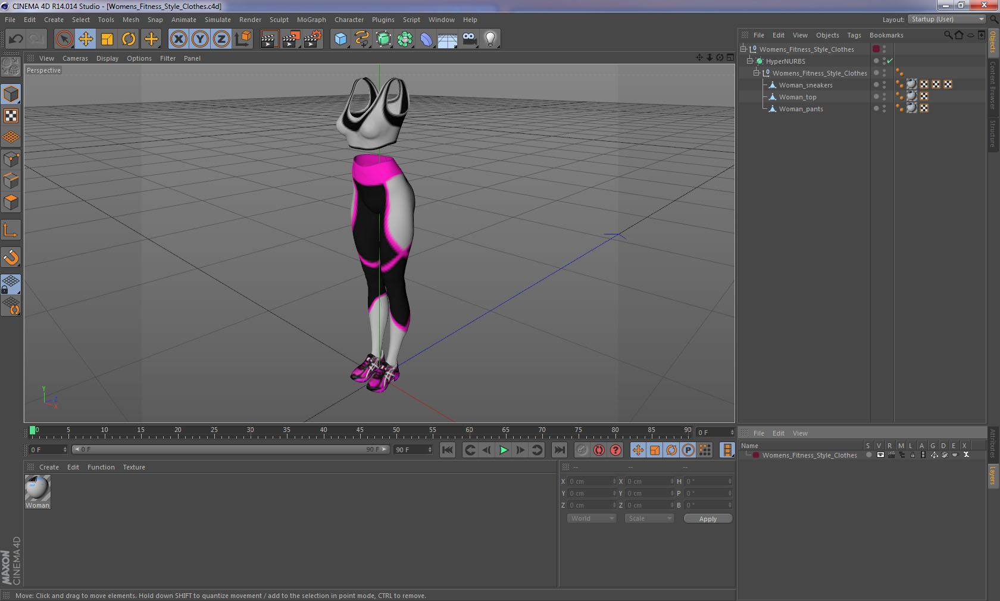This screenshot has height=601, width=1000.
Task: Switch to Edges mode
Action: (11, 181)
